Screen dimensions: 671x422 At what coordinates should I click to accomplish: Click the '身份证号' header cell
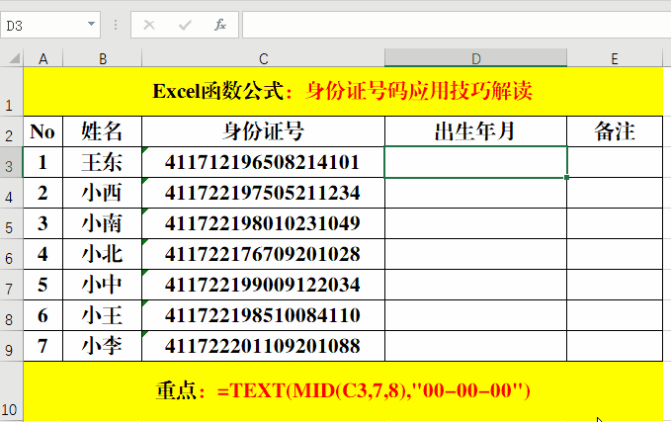tap(263, 131)
